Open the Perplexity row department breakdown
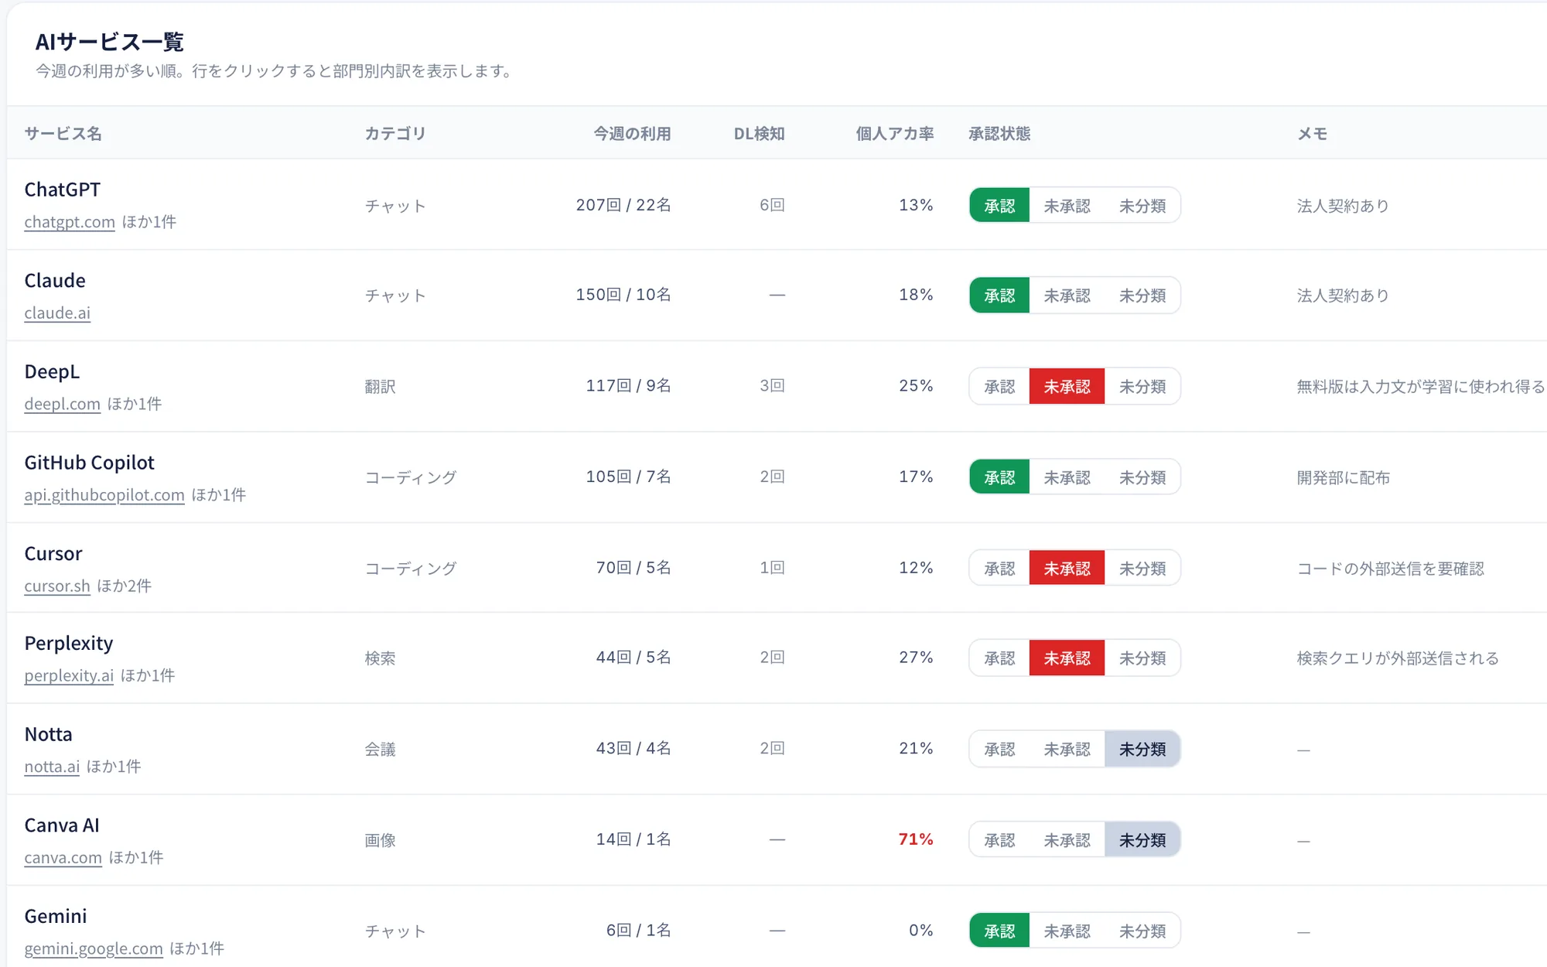1547x967 pixels. (777, 658)
